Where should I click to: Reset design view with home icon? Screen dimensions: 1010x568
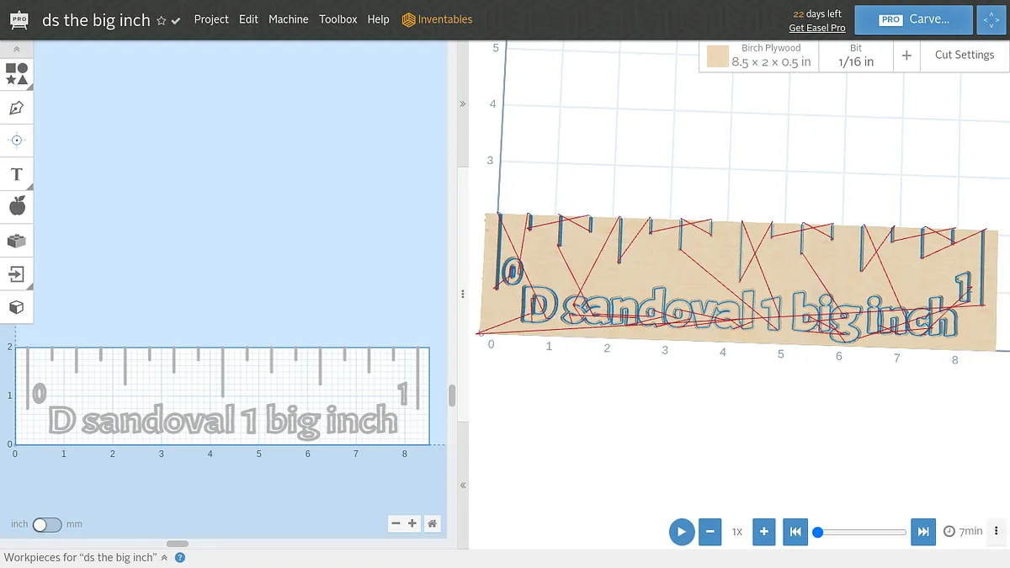(x=432, y=523)
